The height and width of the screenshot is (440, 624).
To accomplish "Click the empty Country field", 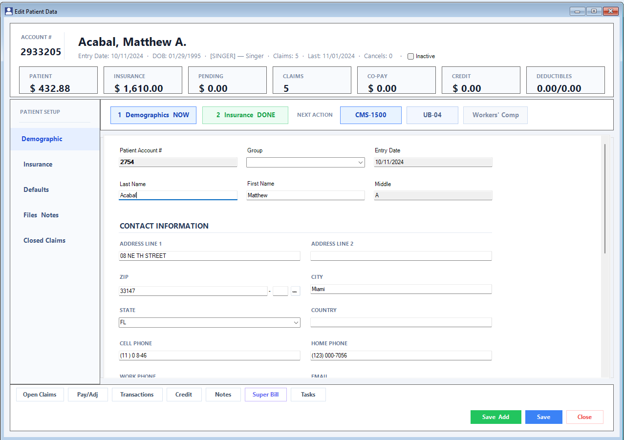I will (x=401, y=322).
